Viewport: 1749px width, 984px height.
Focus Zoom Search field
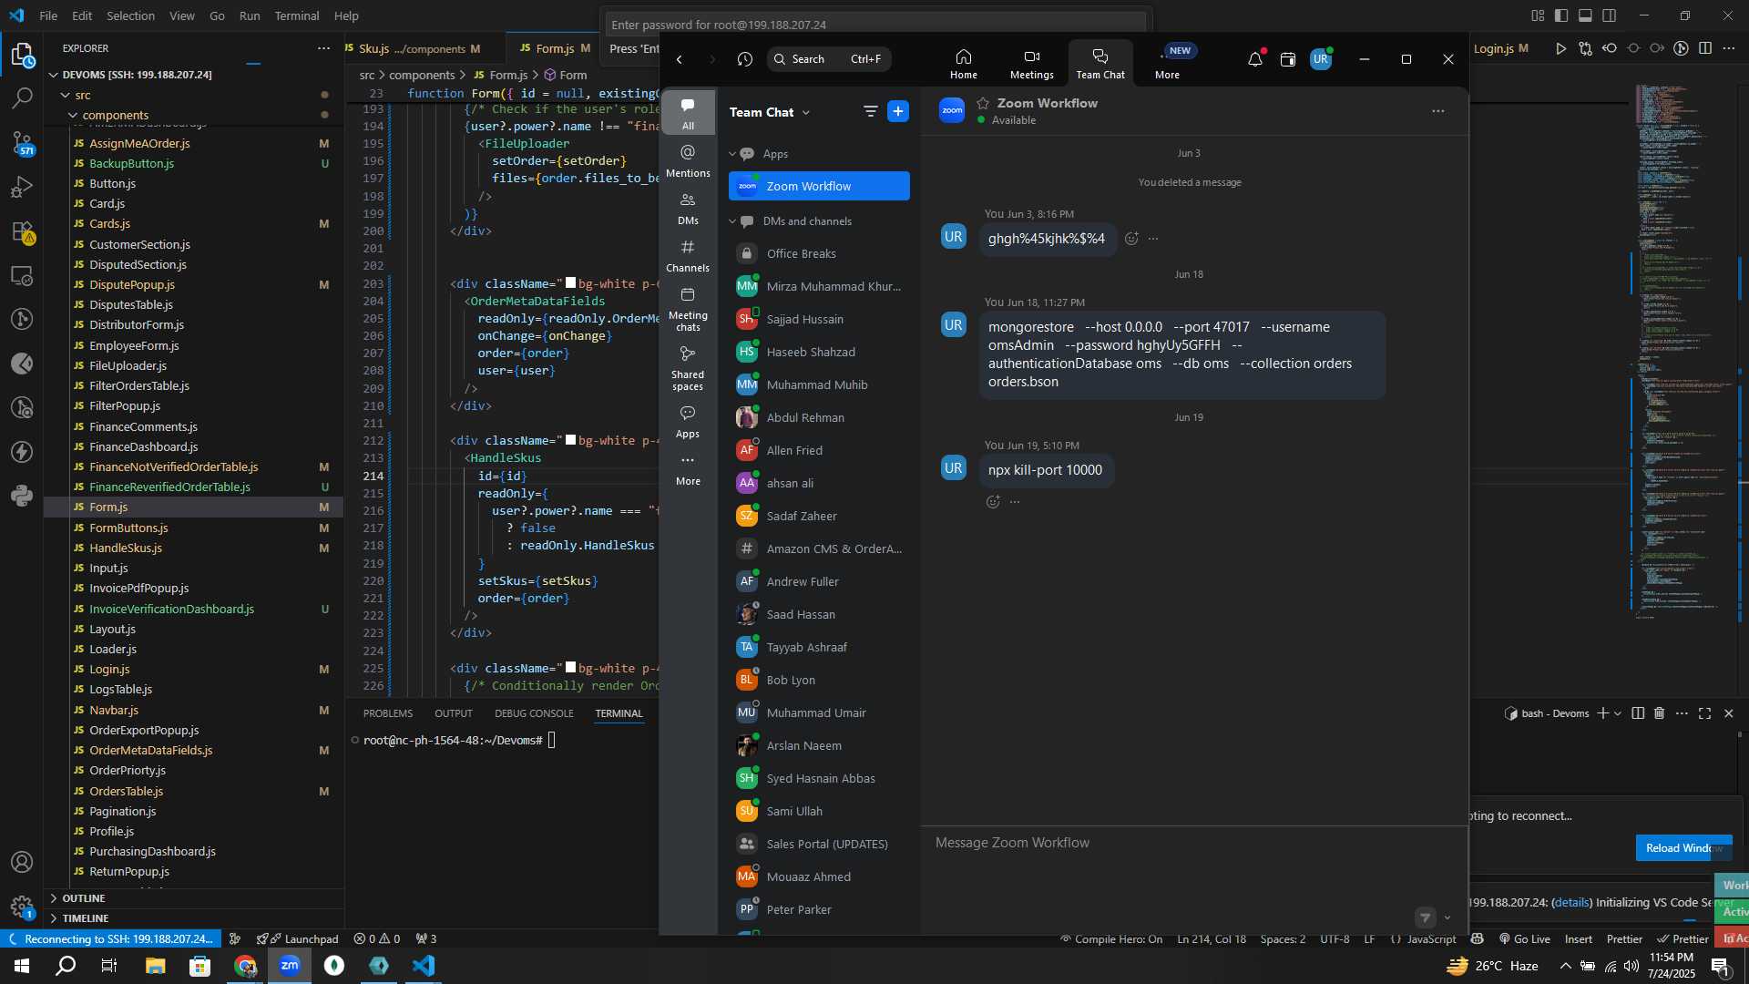click(829, 59)
